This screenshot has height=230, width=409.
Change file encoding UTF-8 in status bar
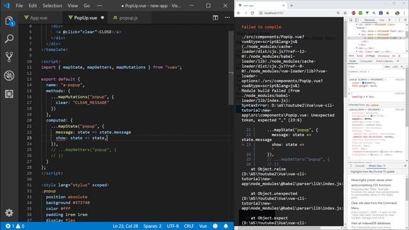173,226
